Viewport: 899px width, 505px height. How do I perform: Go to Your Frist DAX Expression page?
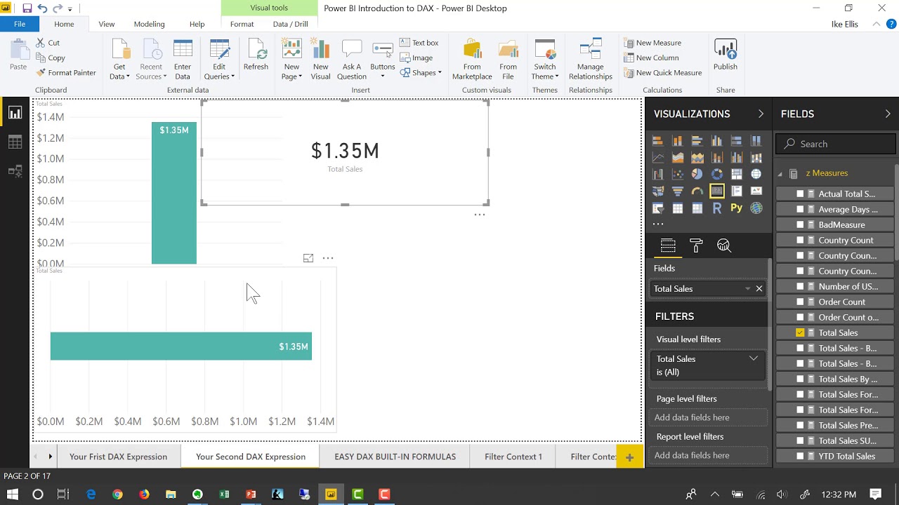coord(118,457)
